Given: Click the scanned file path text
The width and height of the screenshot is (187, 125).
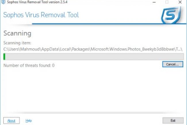Looking at the screenshot, I should [86, 49].
